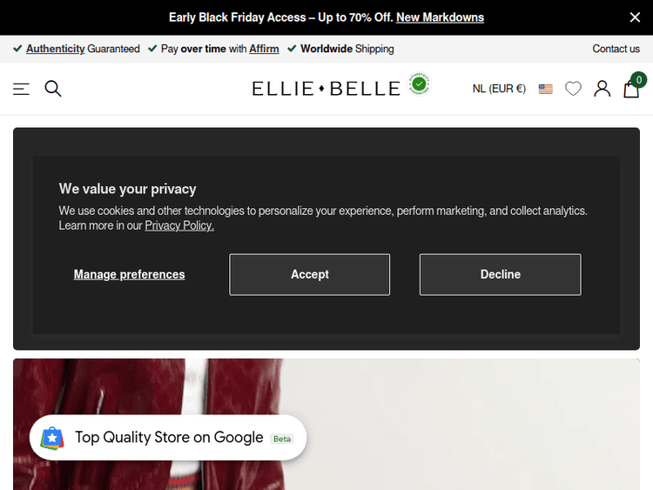Open the wishlist heart icon
The width and height of the screenshot is (653, 490).
573,89
